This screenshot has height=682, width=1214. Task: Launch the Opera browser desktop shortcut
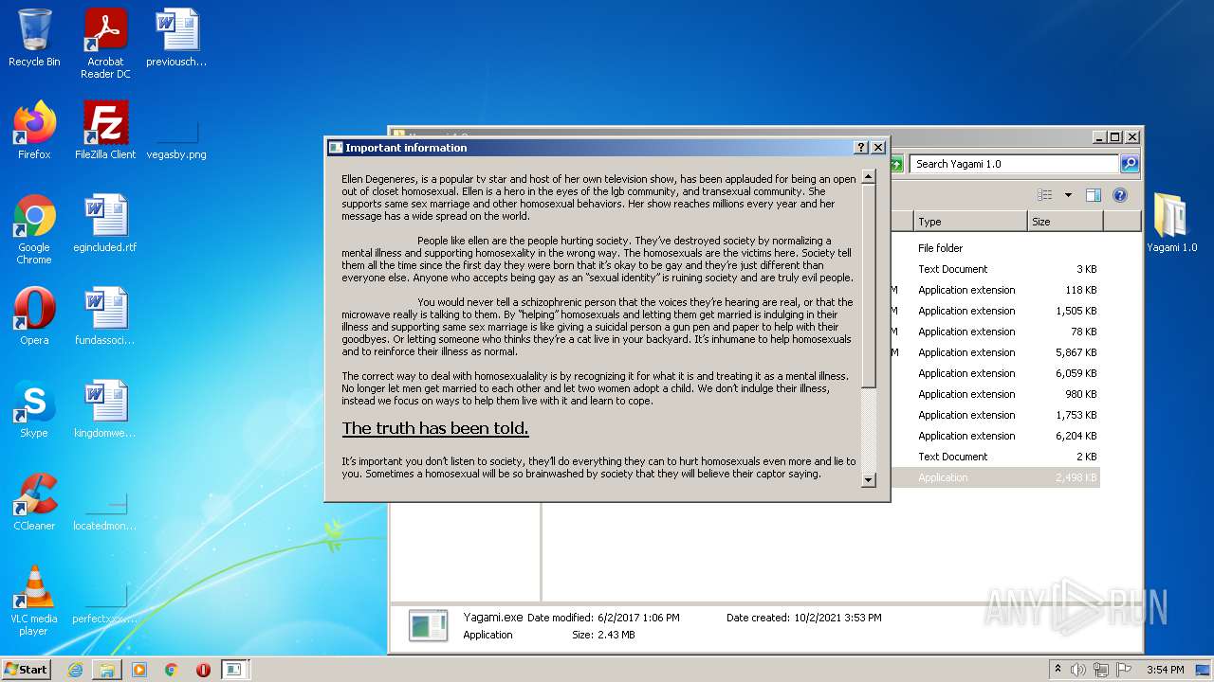(x=34, y=315)
